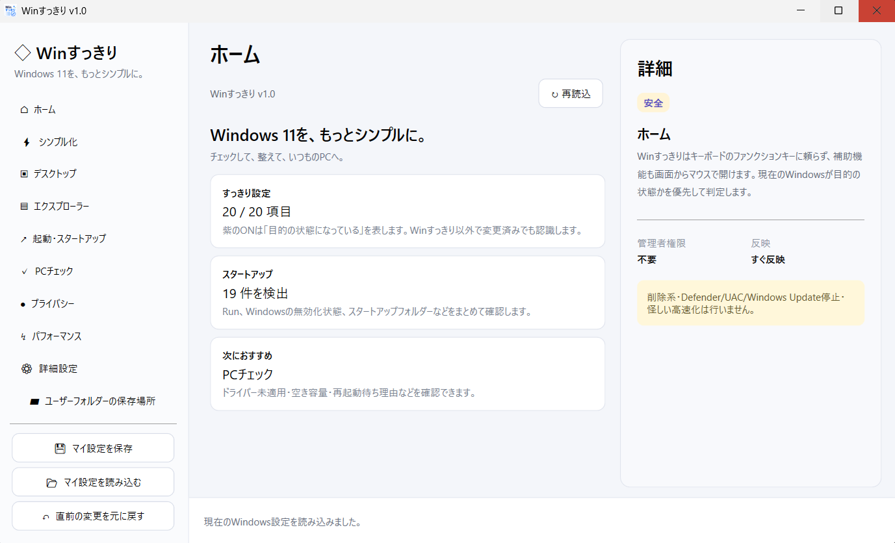The width and height of the screenshot is (895, 543).
Task: Maximize the Winすっきり window
Action: pos(838,11)
